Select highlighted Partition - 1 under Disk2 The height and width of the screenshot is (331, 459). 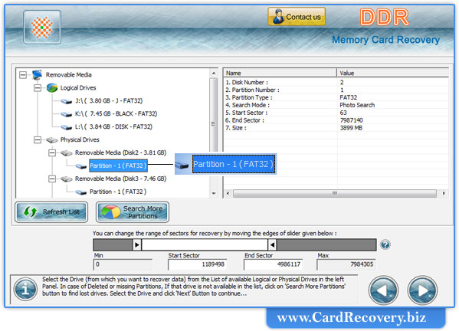pos(118,165)
